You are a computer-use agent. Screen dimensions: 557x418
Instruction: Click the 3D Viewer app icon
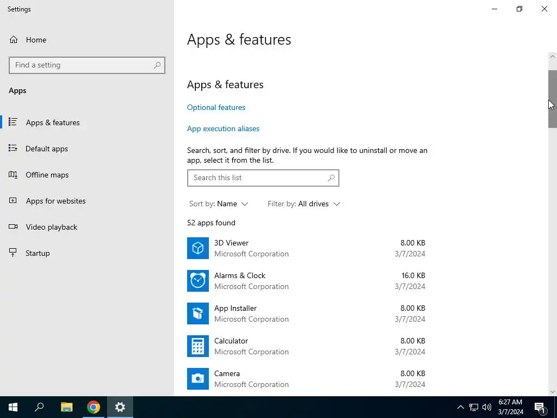coord(198,248)
